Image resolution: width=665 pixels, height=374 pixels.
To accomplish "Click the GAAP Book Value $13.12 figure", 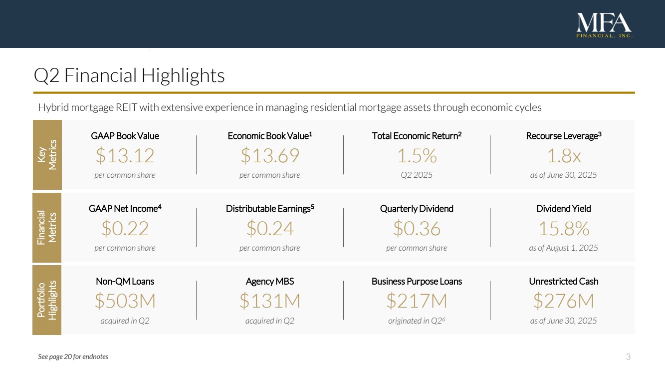I will click(125, 156).
